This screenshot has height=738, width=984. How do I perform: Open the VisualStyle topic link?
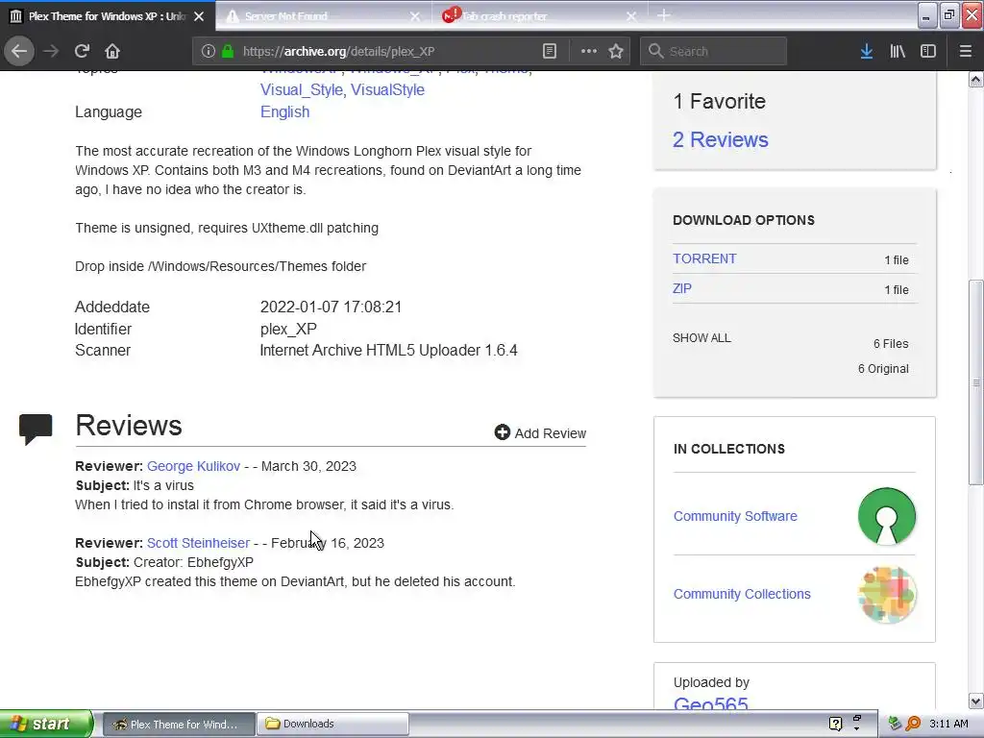387,89
